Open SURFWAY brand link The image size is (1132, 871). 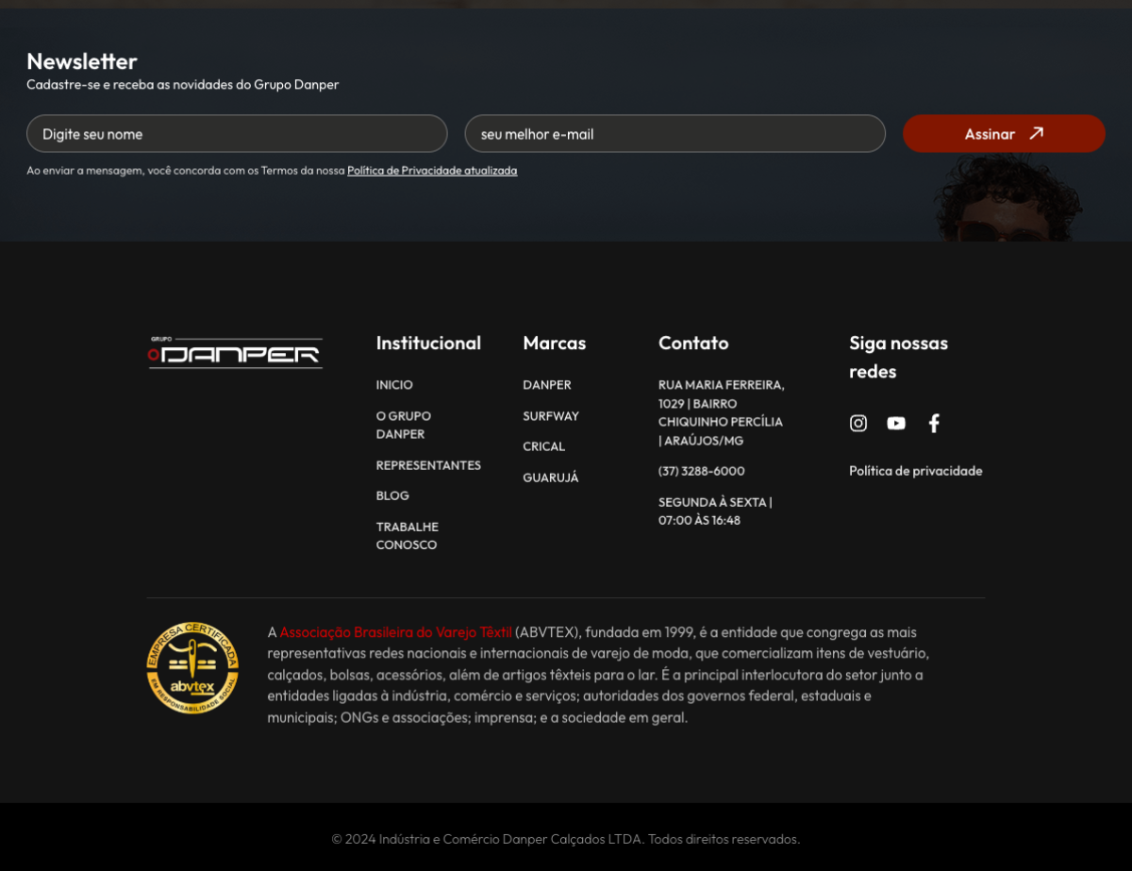click(x=551, y=416)
